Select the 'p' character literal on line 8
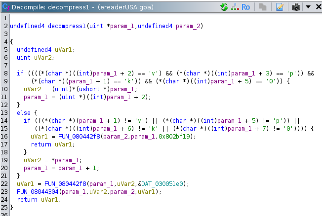The image size is (322, 216). 290,73
